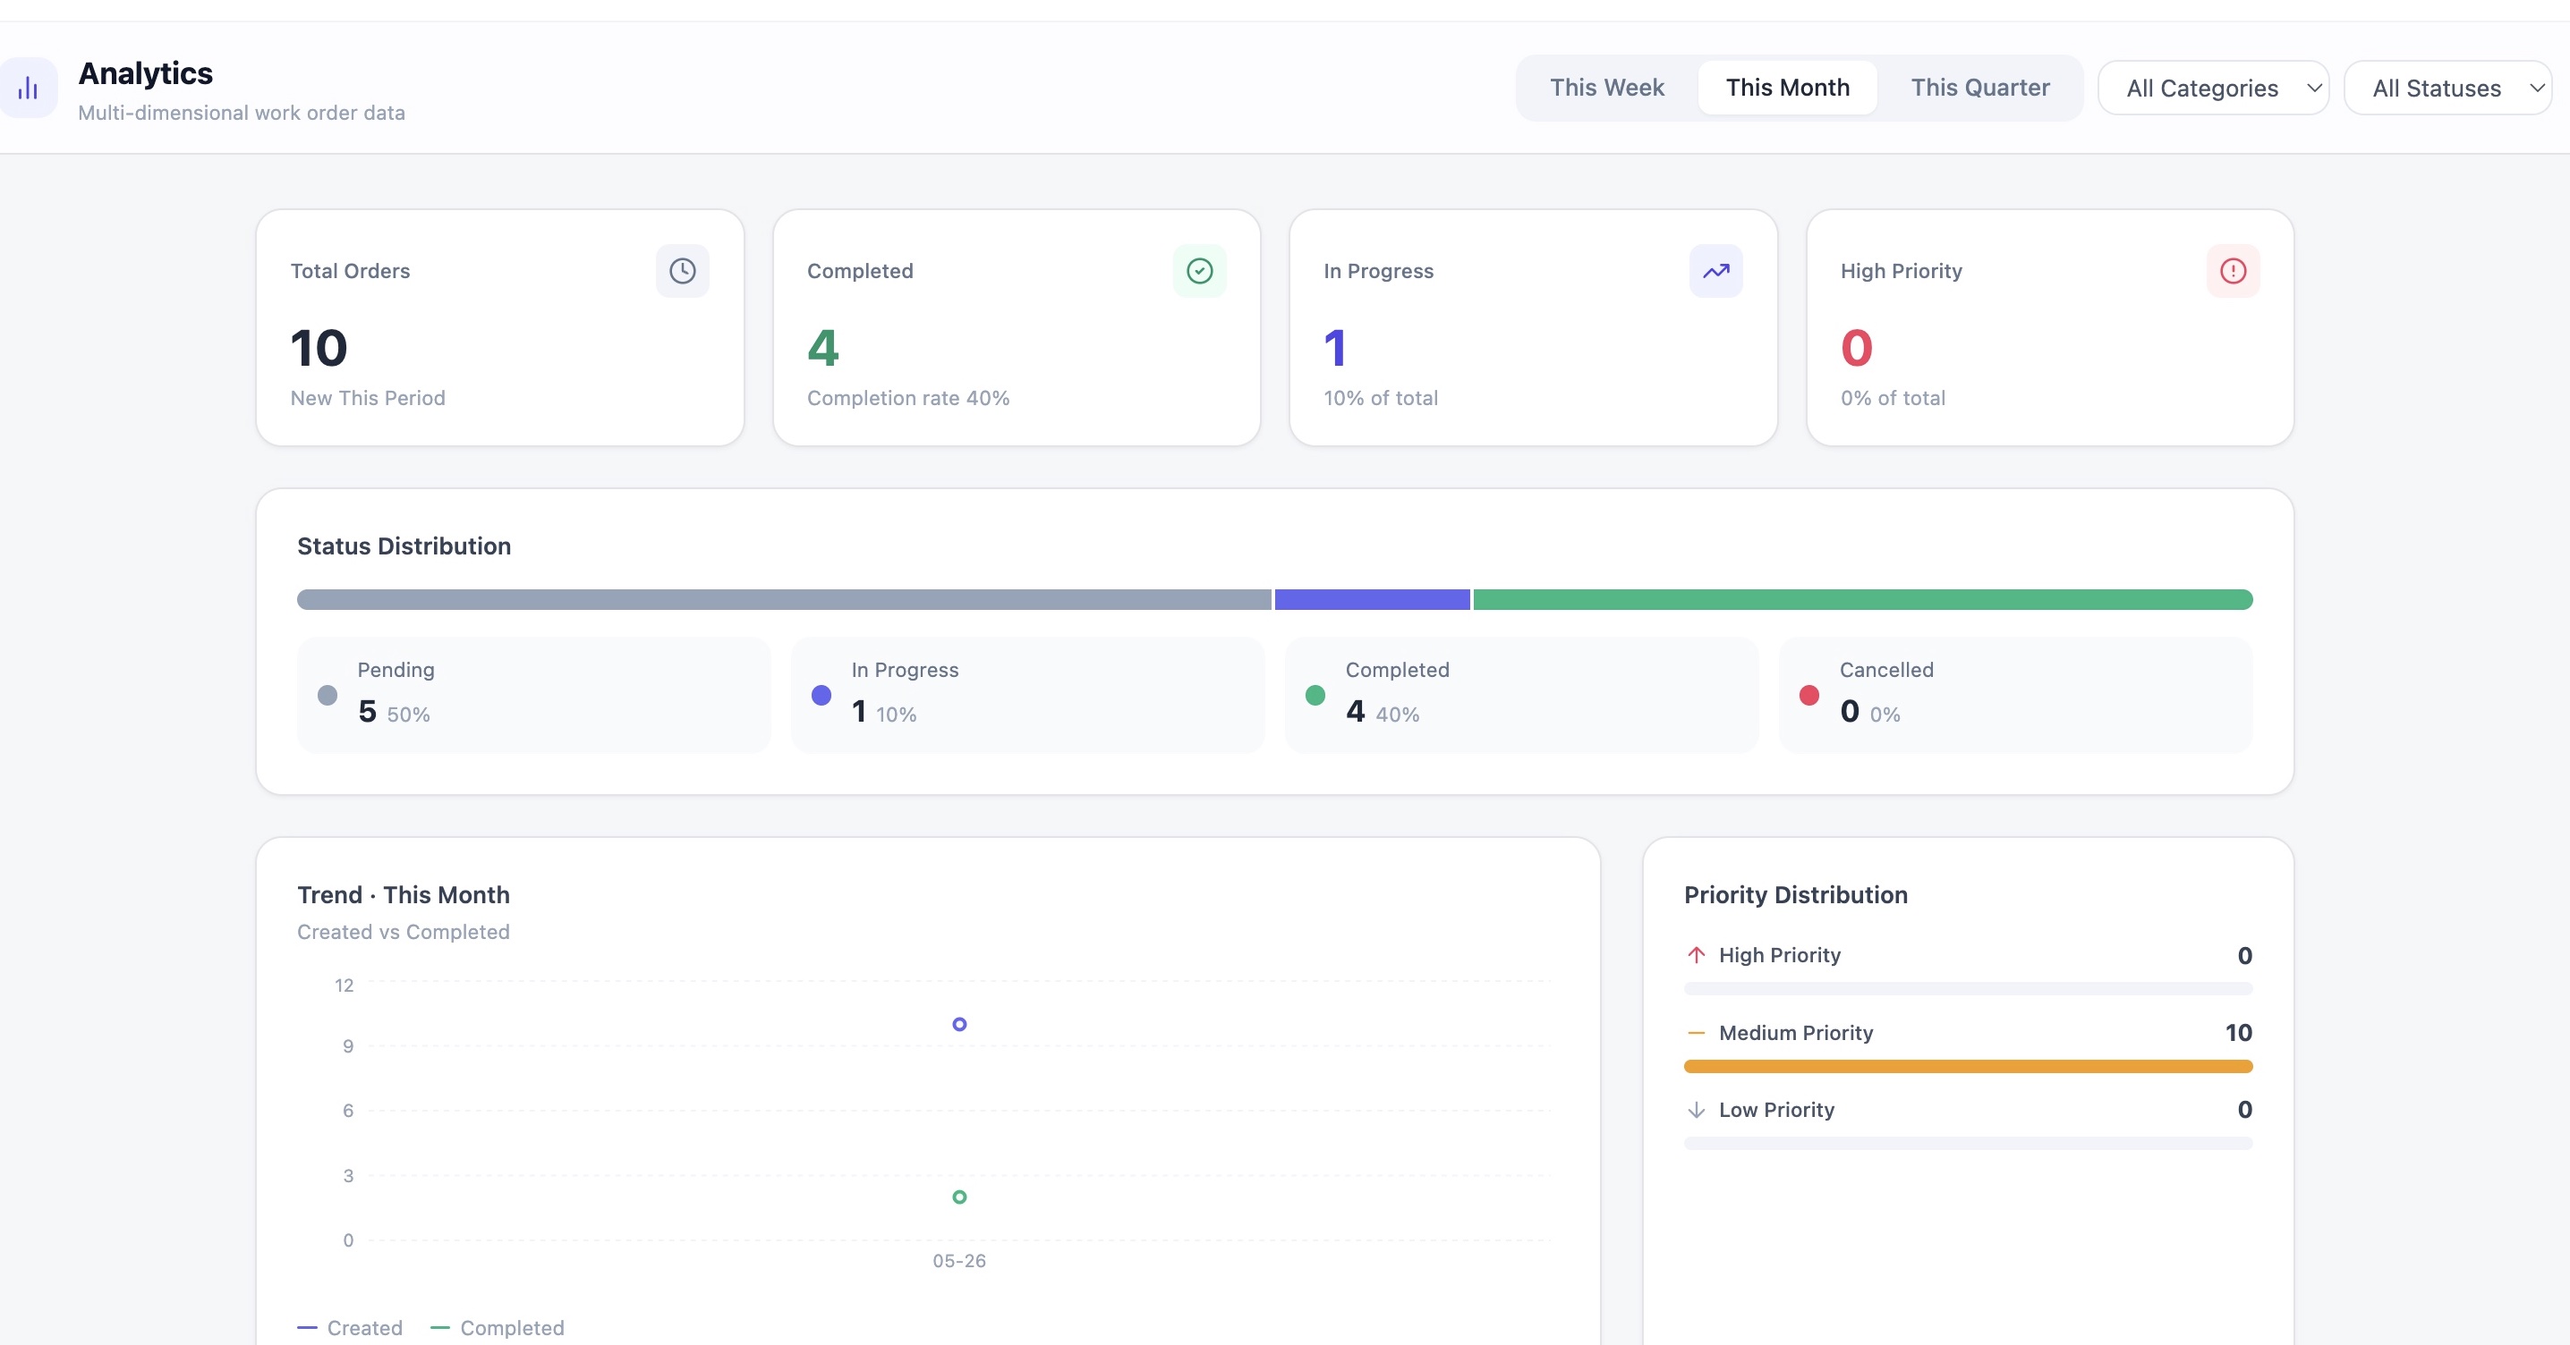Toggle the Completed series in trend legend
The image size is (2570, 1345).
pos(497,1327)
